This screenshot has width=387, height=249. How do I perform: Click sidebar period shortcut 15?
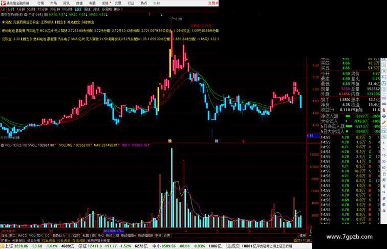pyautogui.click(x=384, y=155)
